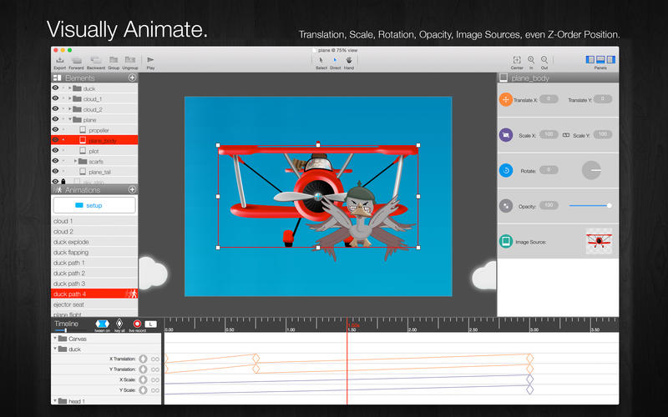Click the Translate X value field
The width and height of the screenshot is (668, 417).
[x=549, y=99]
